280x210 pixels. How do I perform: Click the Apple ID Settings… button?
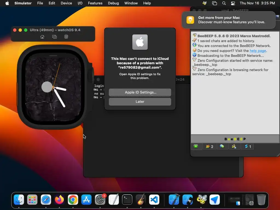click(x=140, y=92)
